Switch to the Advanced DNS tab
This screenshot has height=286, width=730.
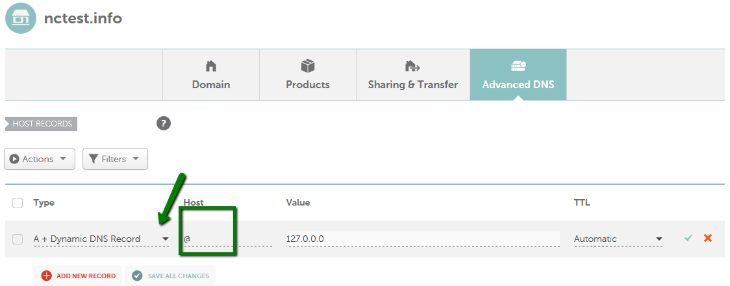click(x=518, y=75)
